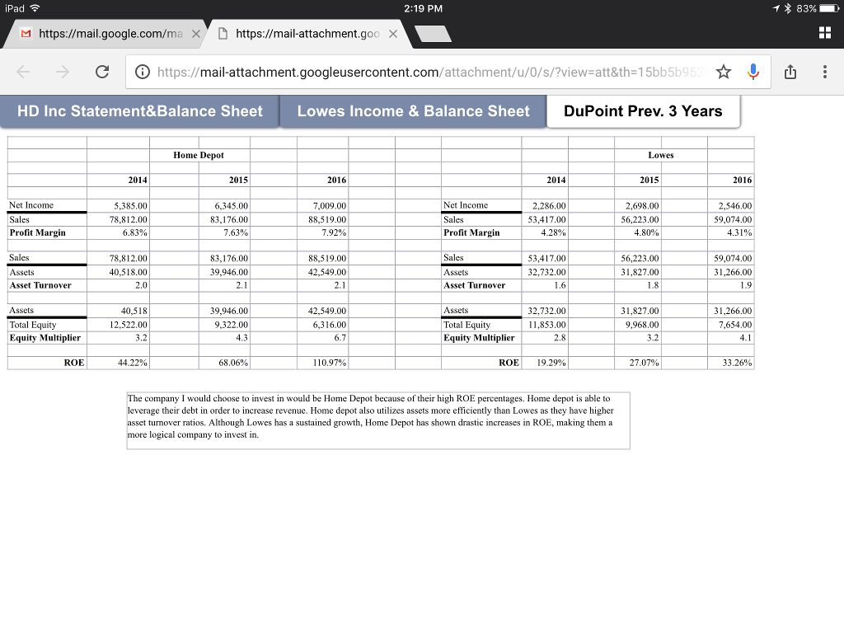Select profit margin 7.63% cell
The height and width of the screenshot is (633, 844).
pyautogui.click(x=224, y=232)
